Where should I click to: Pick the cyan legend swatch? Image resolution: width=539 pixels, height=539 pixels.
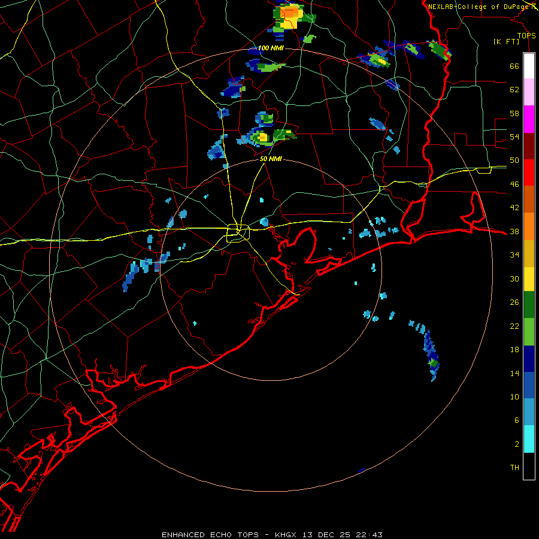pyautogui.click(x=529, y=439)
